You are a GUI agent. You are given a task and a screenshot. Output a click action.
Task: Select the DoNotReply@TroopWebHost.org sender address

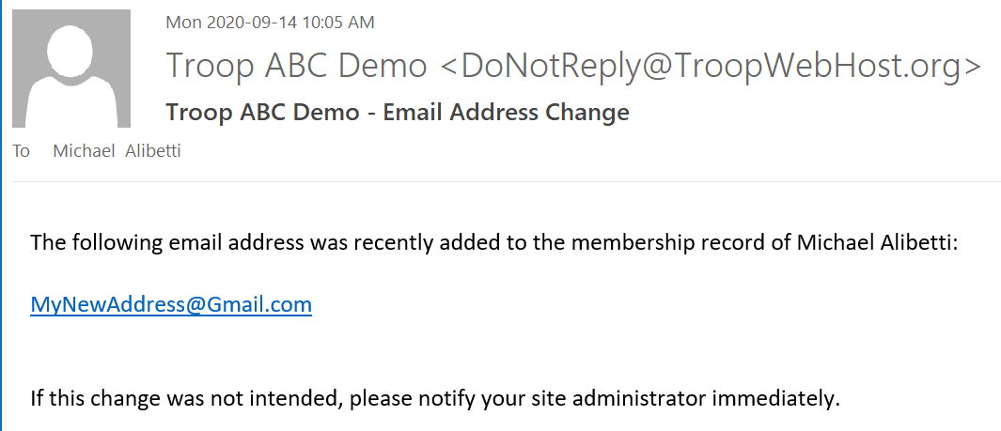pyautogui.click(x=711, y=67)
